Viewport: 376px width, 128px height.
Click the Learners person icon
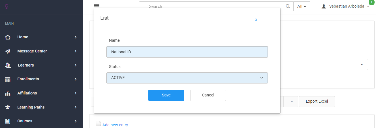coord(8,65)
